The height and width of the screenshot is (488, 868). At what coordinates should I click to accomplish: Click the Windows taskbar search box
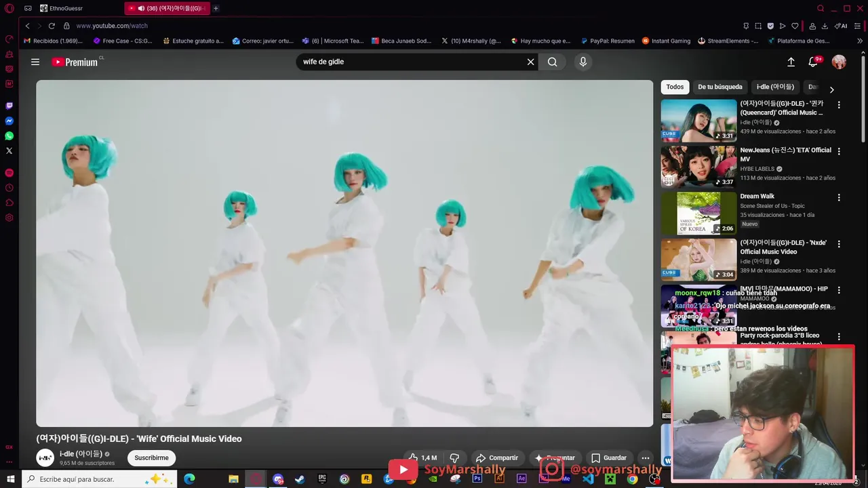pos(99,479)
